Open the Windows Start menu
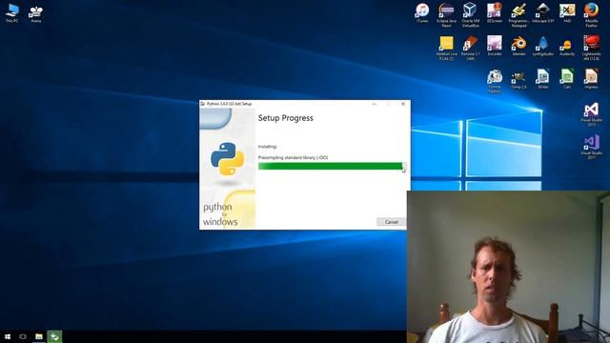This screenshot has height=343, width=610. click(8, 336)
